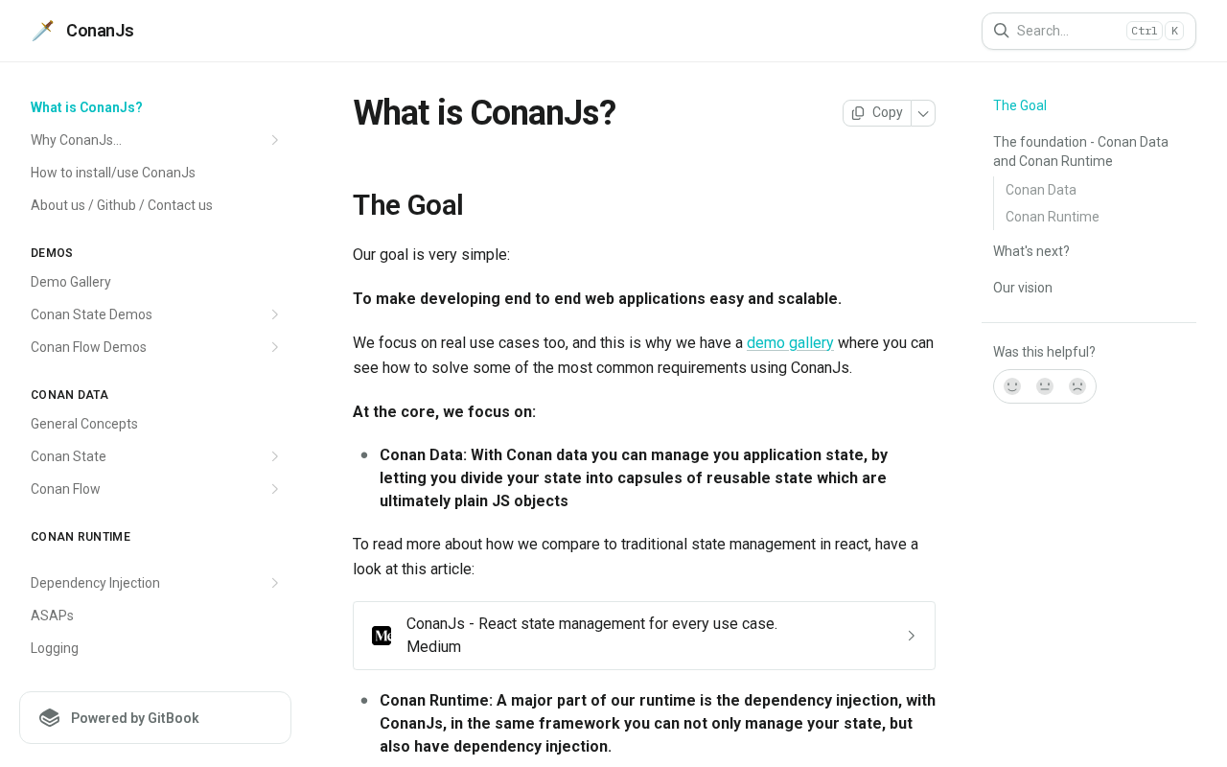Select the sad face feedback icon
This screenshot has height=767, width=1227.
coord(1077,386)
